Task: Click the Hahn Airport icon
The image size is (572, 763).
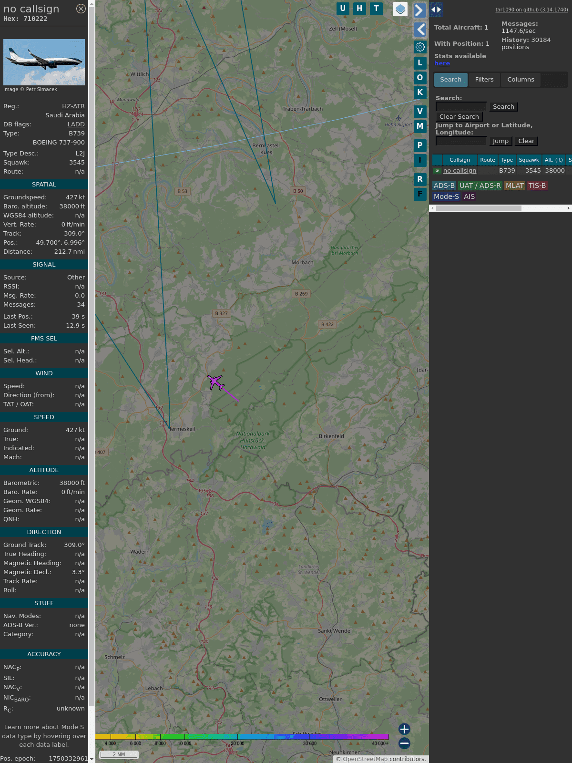Action: [x=398, y=118]
